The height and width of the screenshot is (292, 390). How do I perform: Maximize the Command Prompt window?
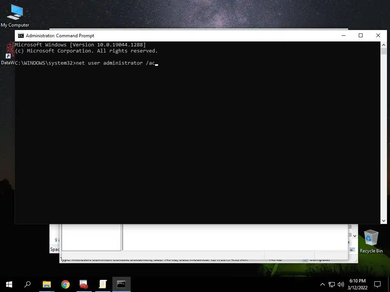click(361, 35)
